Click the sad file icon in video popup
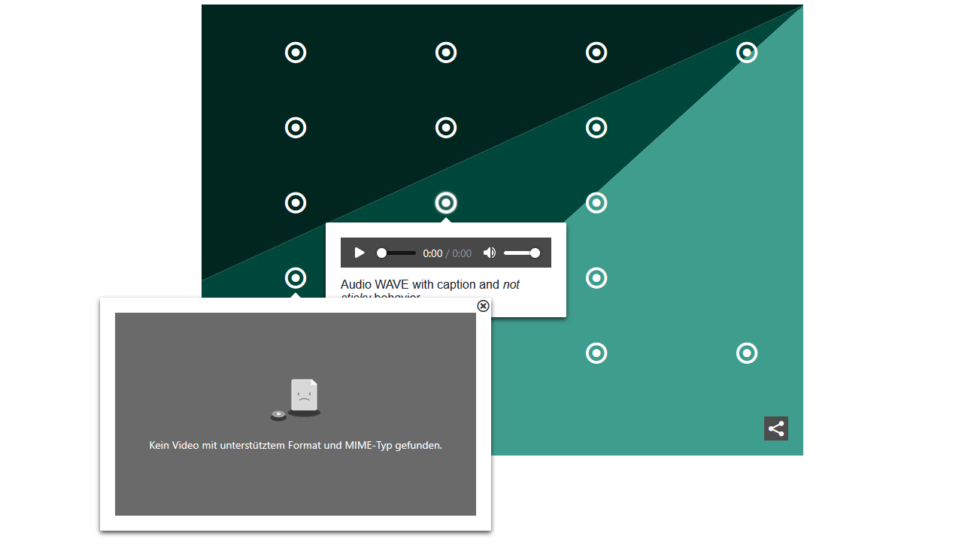The height and width of the screenshot is (551, 977). coord(303,396)
